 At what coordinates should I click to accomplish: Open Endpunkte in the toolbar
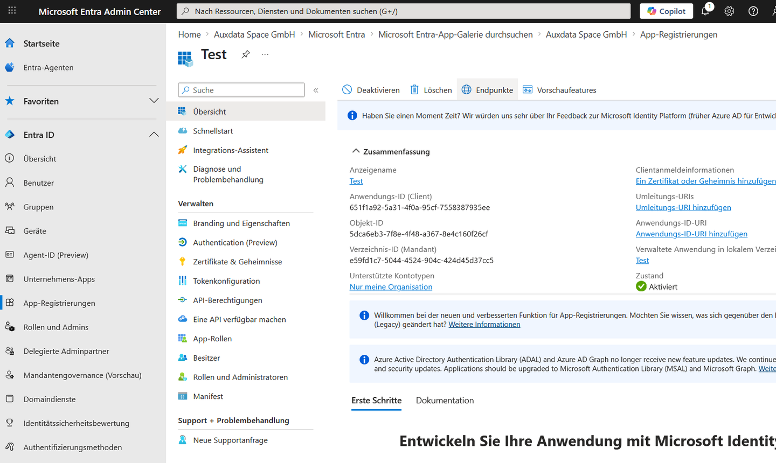[488, 90]
